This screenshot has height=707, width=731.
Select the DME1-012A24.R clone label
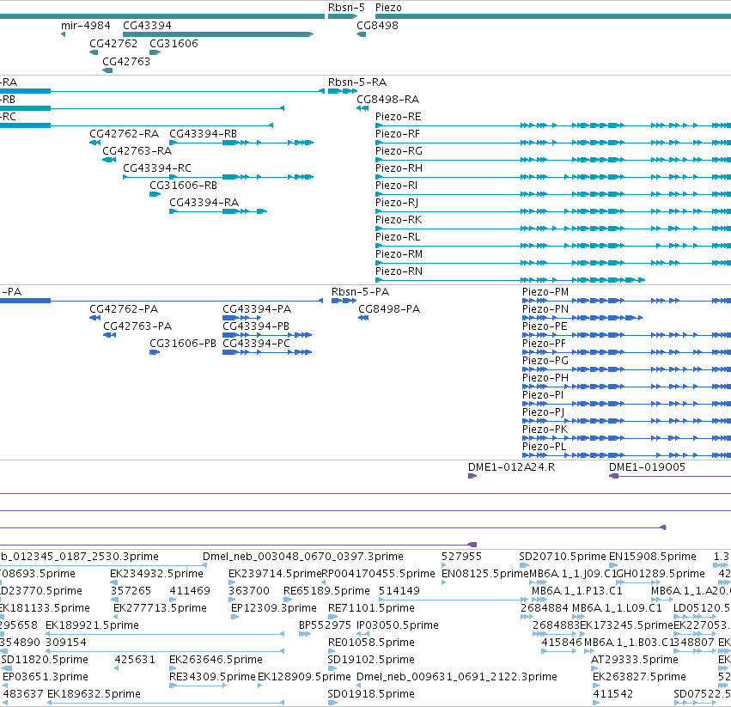coord(511,467)
